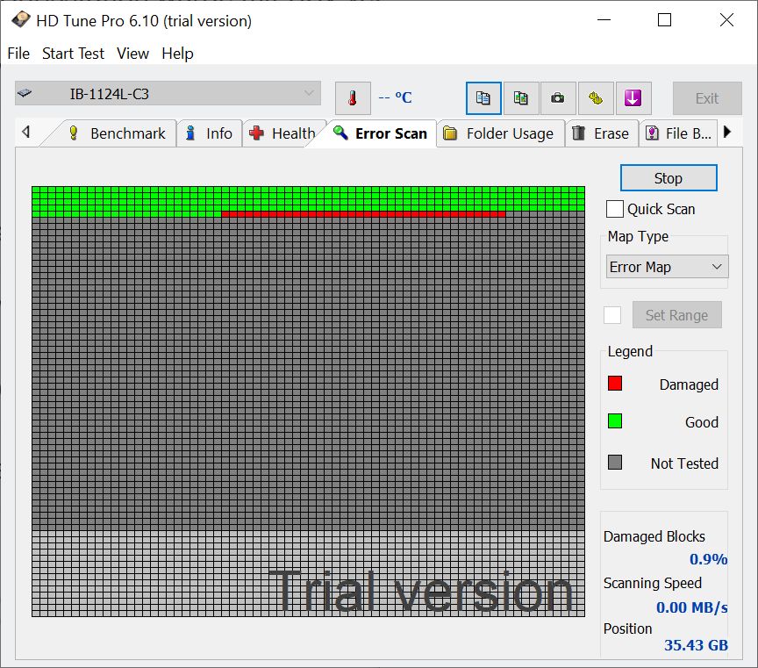Select the Error Scan tab
758x668 pixels.
(x=381, y=133)
